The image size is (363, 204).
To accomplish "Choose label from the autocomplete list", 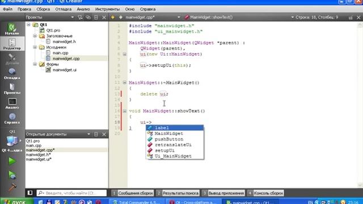I will point(175,127).
